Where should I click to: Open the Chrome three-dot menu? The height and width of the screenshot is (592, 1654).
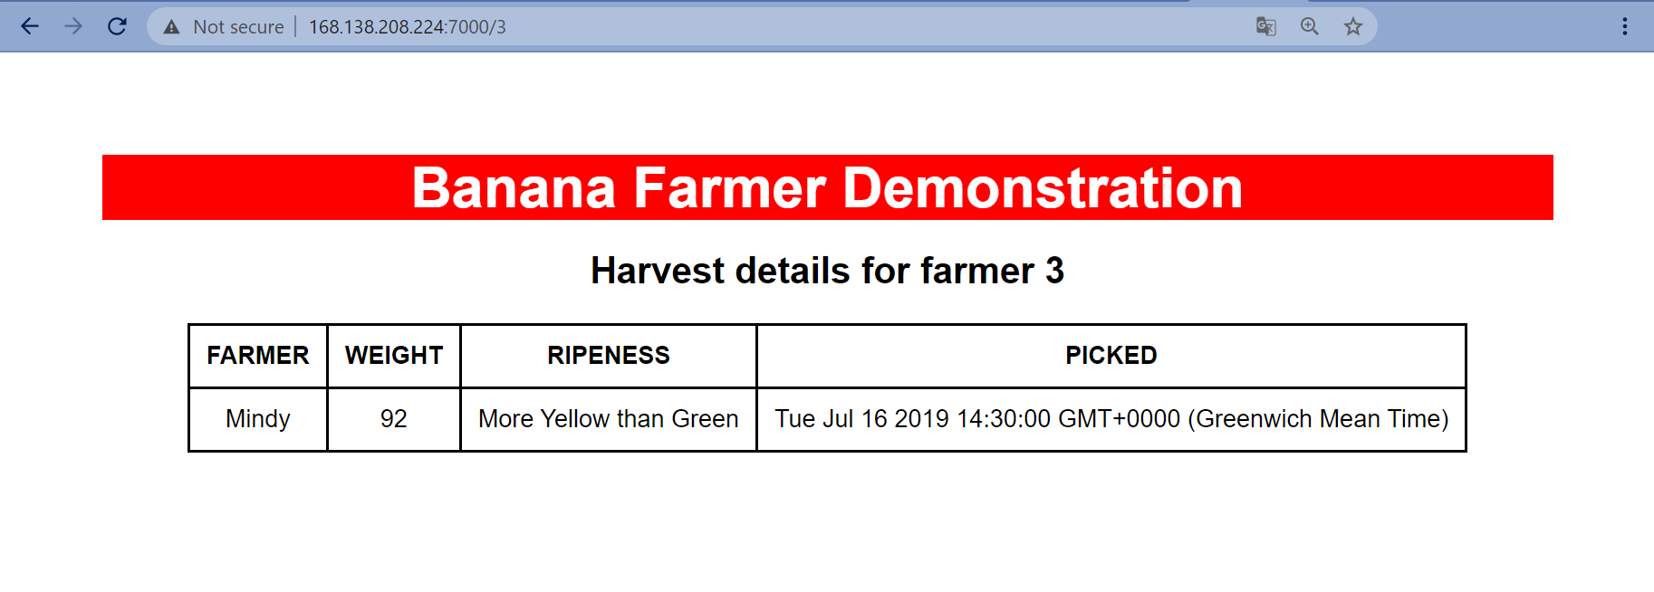pos(1624,26)
